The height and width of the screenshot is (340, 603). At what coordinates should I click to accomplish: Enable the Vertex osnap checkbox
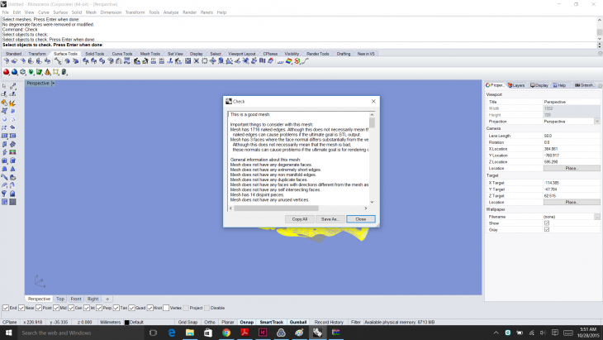[x=166, y=308]
